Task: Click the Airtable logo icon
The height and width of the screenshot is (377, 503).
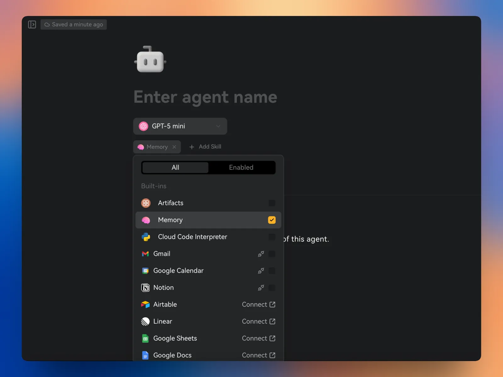Action: point(145,304)
